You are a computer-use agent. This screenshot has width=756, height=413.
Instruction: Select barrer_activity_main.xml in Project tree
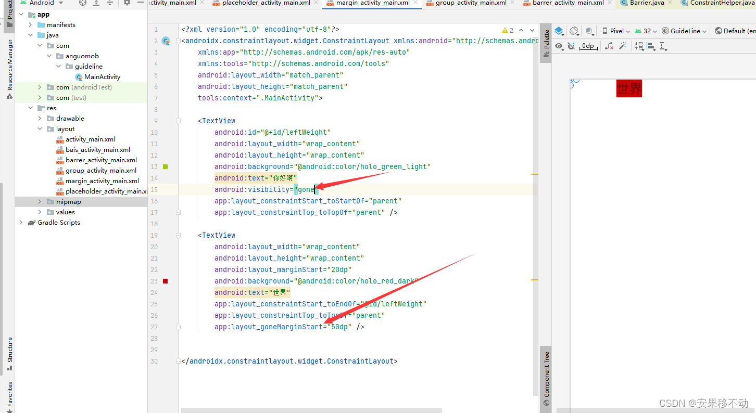(101, 160)
